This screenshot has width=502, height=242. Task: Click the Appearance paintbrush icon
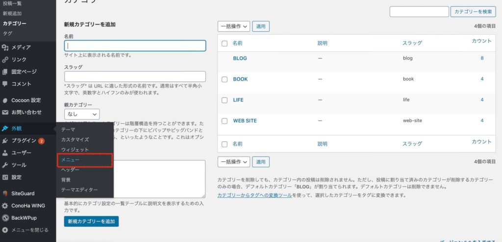(5, 129)
